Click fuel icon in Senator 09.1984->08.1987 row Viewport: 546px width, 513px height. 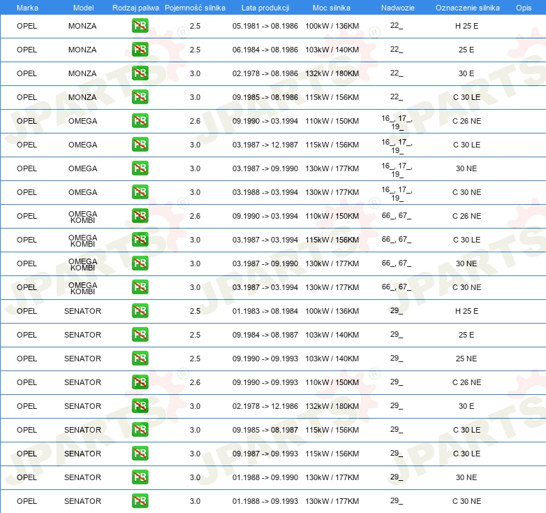point(140,335)
